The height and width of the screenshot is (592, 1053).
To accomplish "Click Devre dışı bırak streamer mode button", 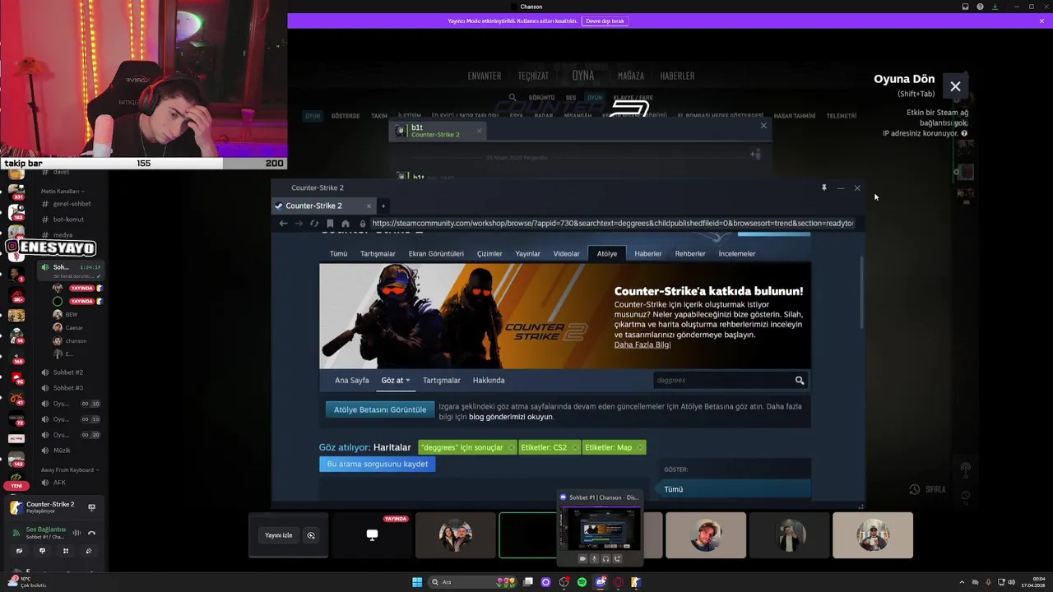I will 605,21.
